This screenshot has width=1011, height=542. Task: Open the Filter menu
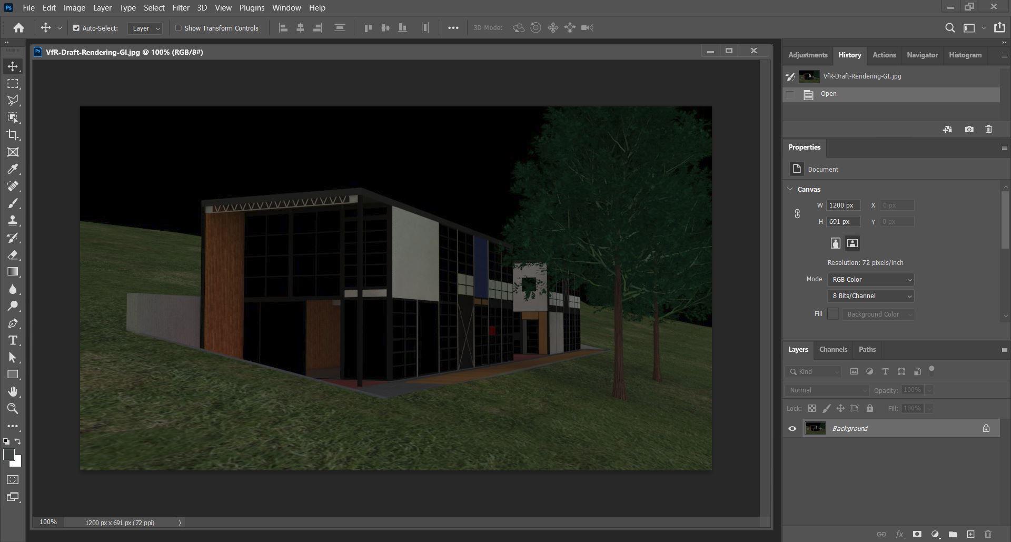coord(181,8)
